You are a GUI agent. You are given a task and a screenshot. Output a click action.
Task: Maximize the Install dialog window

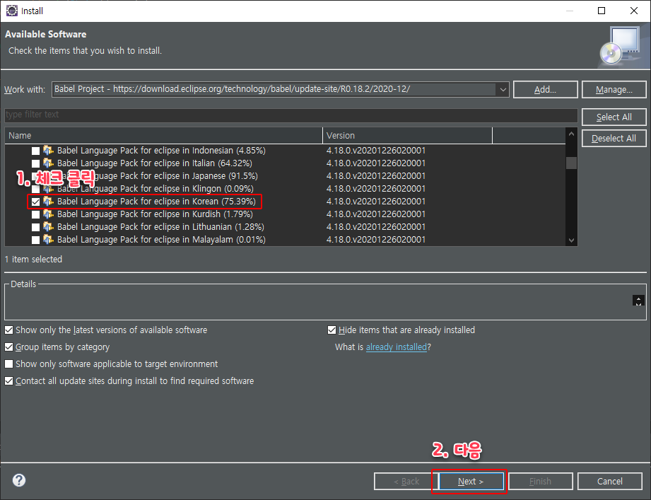tap(602, 11)
